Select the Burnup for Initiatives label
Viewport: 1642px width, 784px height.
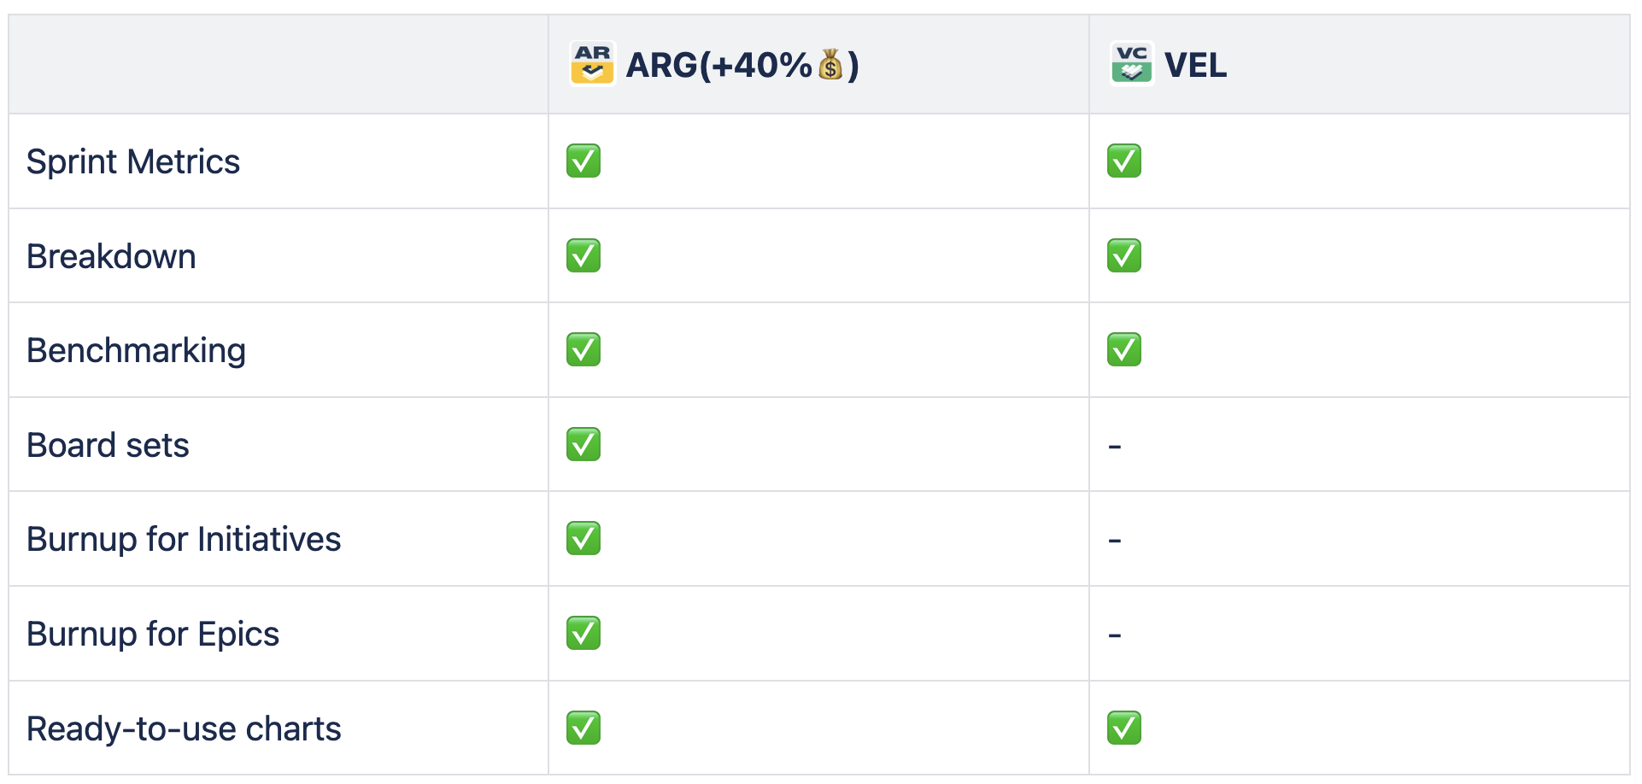click(x=184, y=540)
